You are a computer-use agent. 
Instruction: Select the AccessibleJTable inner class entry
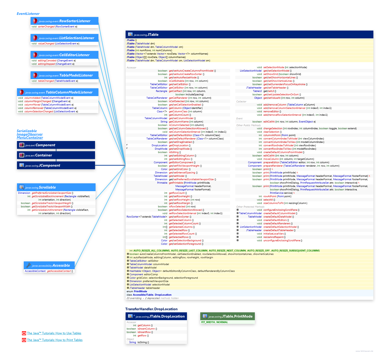click(x=143, y=295)
